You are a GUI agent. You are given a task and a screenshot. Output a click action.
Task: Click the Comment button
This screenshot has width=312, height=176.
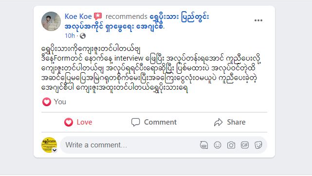[154, 122]
